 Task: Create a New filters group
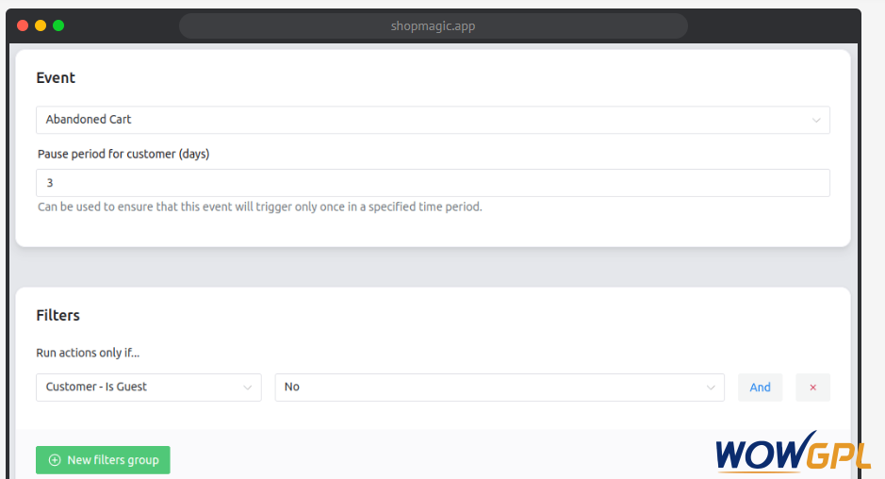pos(103,460)
